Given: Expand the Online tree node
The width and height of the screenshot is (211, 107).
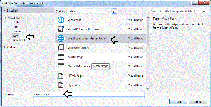Looking at the screenshot, I should (x=5, y=47).
